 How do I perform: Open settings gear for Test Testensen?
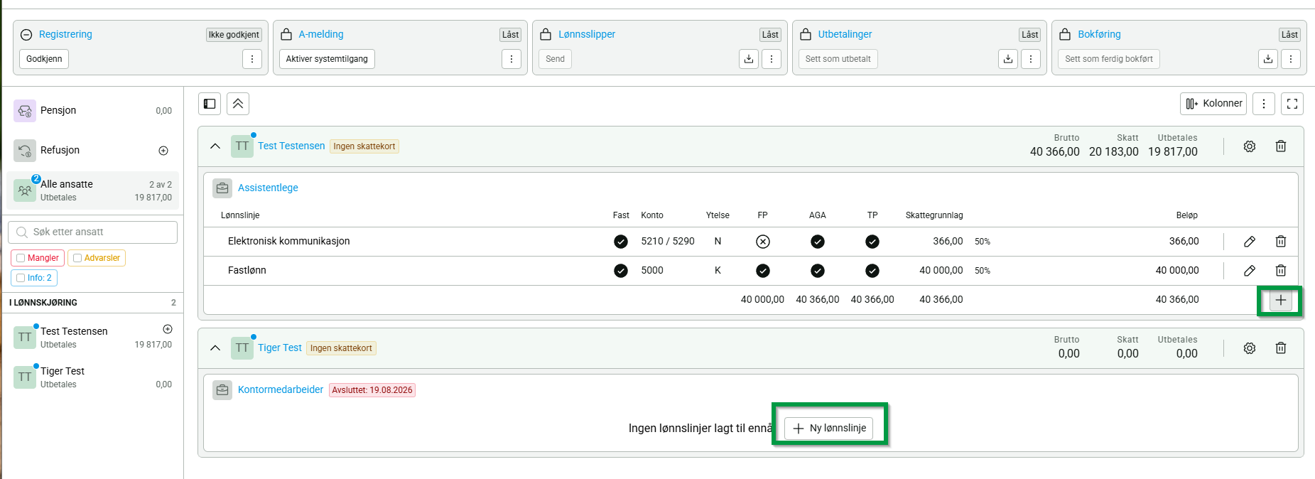tap(1250, 146)
